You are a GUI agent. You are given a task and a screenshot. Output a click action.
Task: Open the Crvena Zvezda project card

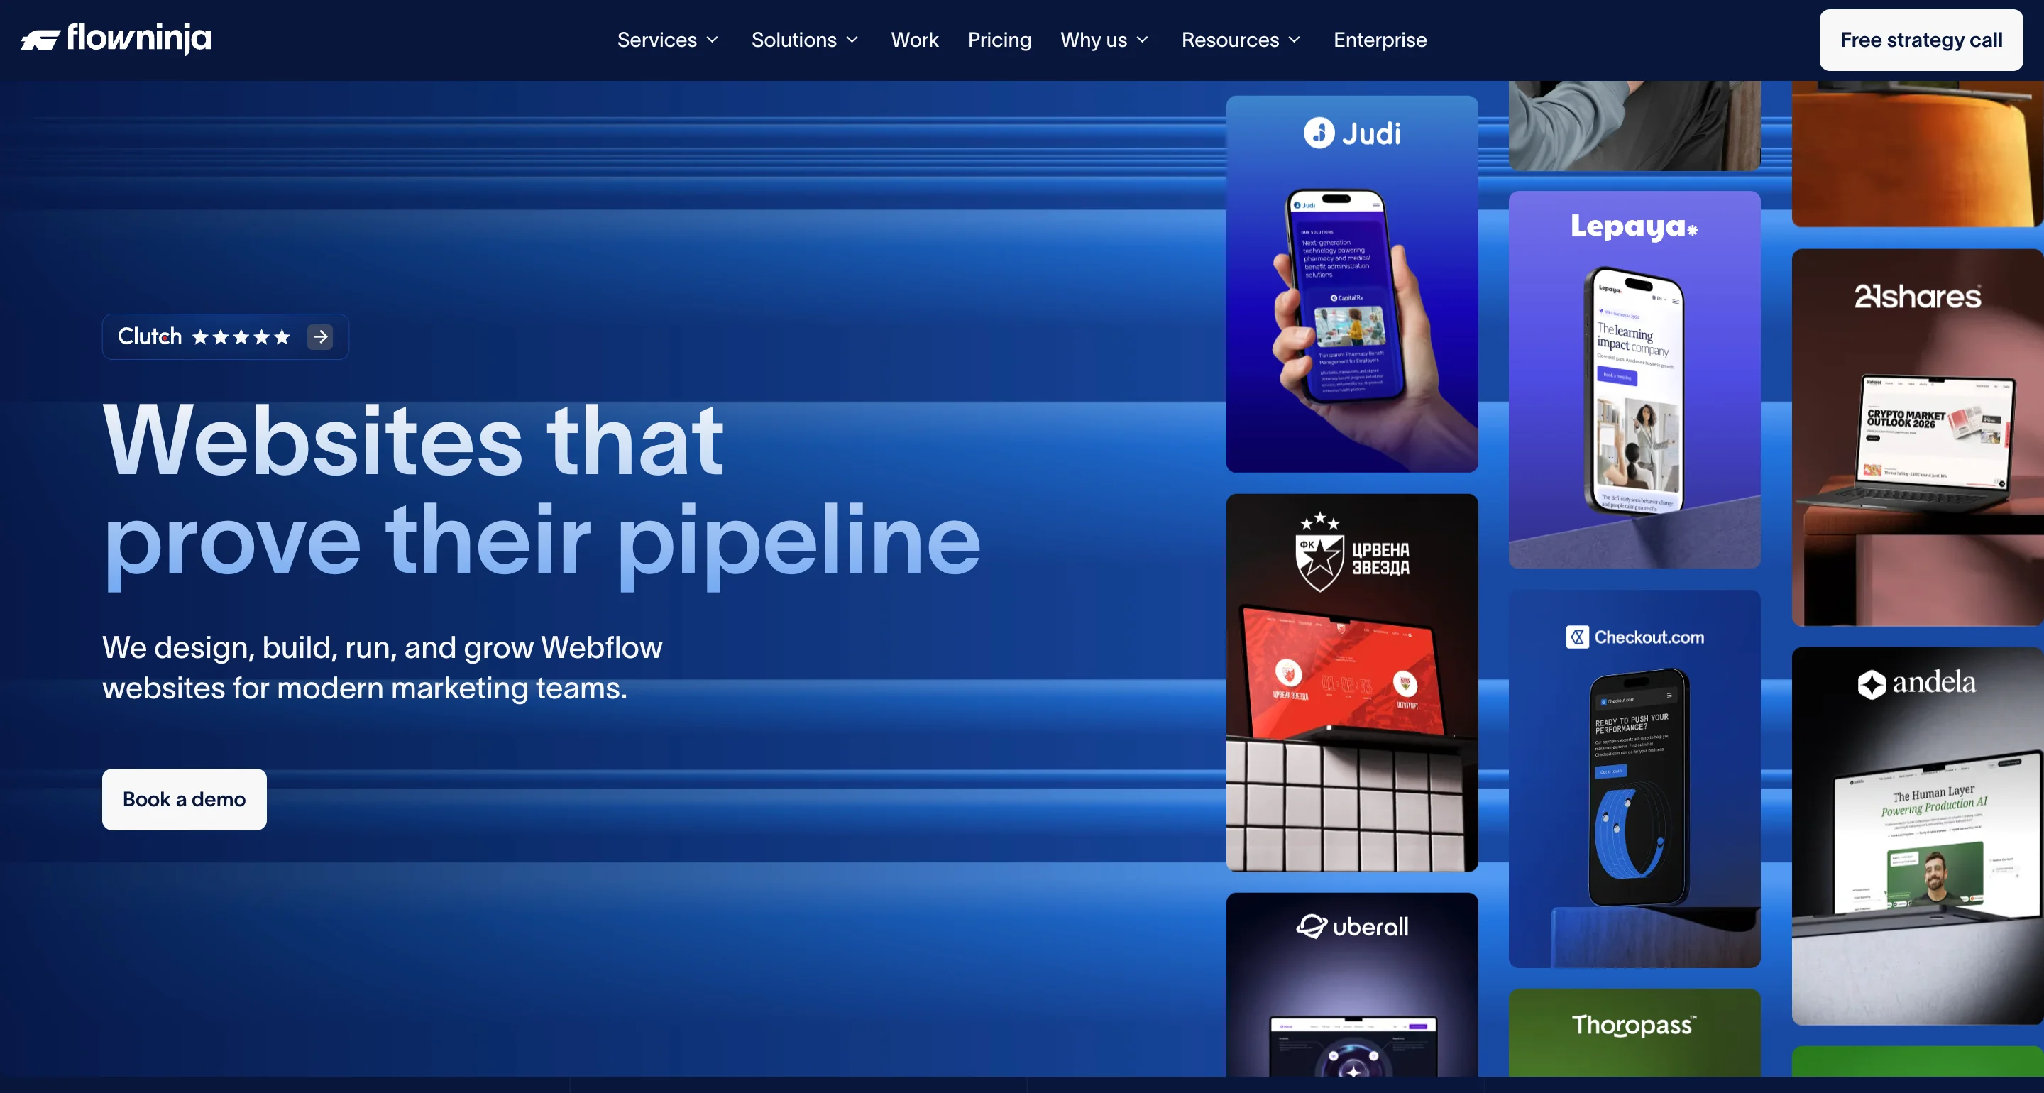click(x=1351, y=683)
